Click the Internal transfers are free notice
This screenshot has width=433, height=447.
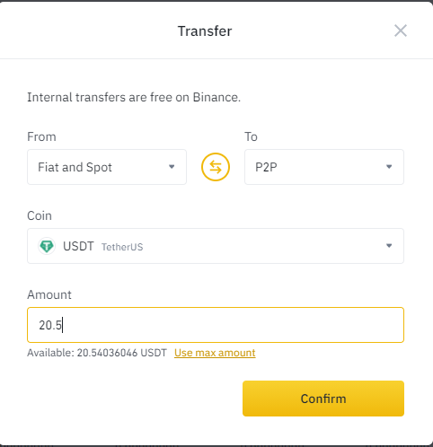(x=134, y=97)
